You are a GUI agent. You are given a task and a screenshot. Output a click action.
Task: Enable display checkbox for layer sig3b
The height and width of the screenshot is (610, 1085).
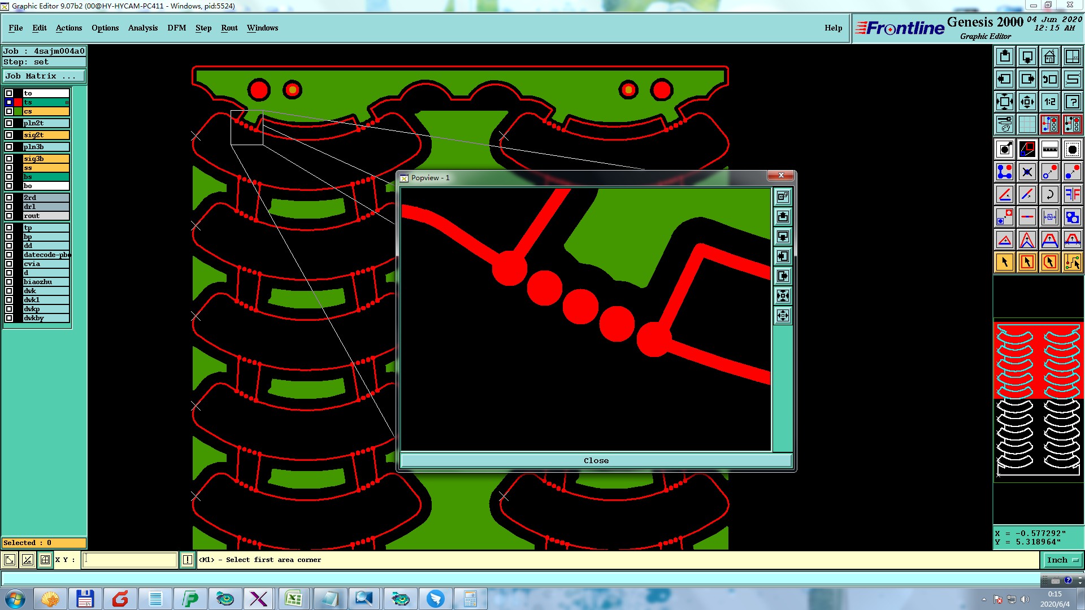tap(9, 159)
